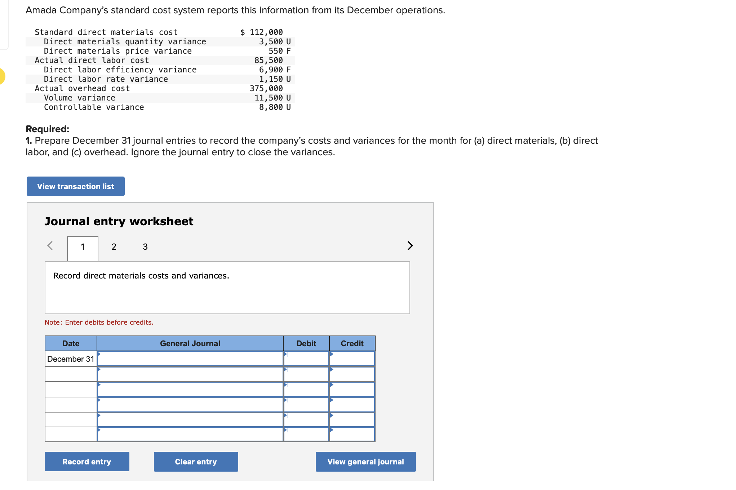Click the yellow circle at the left edge

pos(2,76)
